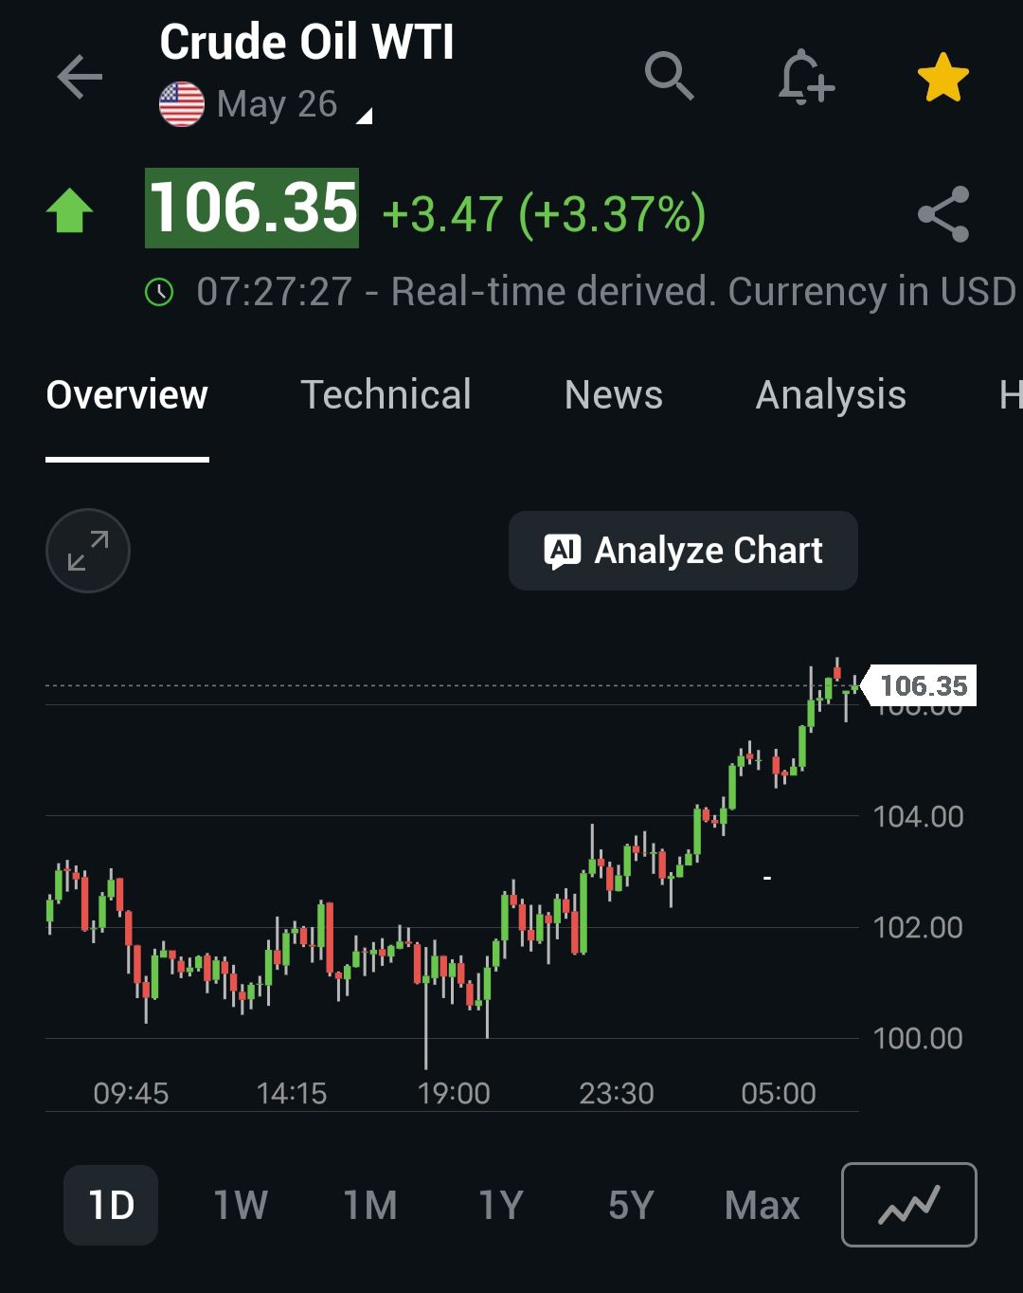Open the search magnifier icon

point(670,76)
